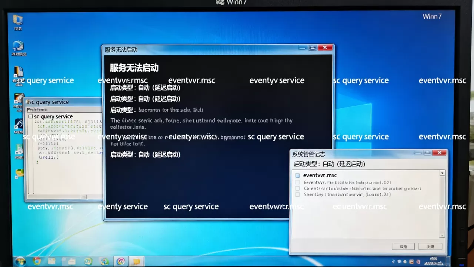Tick the sc query service checkbox

[x=31, y=116]
